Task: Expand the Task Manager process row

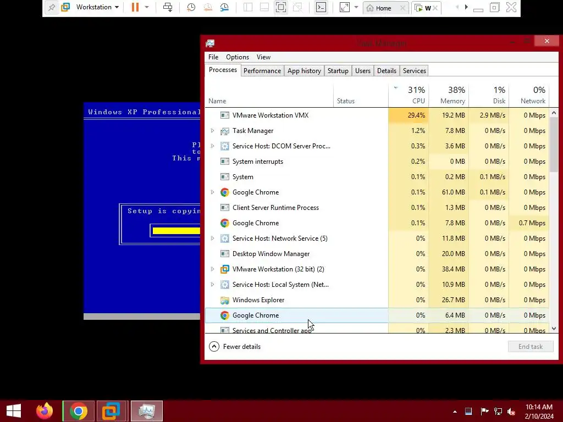Action: [x=212, y=131]
